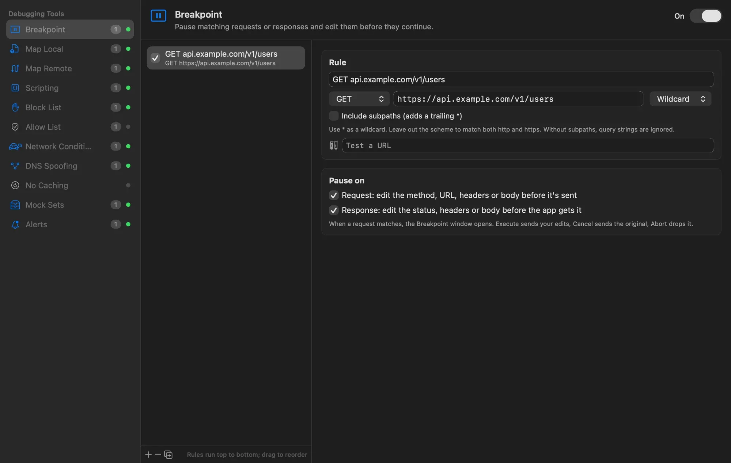Click the Scripting braces icon
This screenshot has height=463, width=731.
[x=15, y=88]
